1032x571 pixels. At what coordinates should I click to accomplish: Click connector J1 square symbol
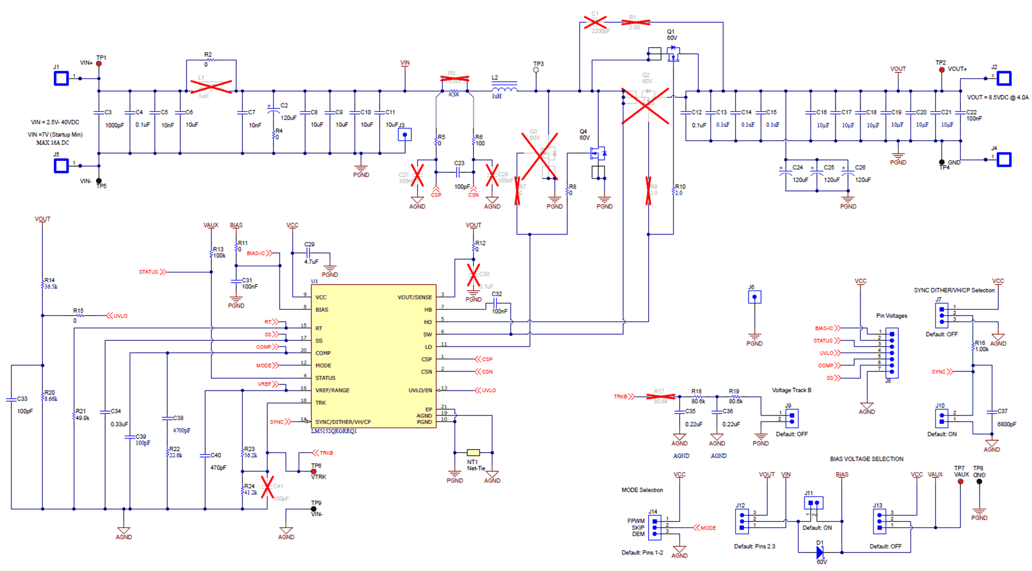61,78
